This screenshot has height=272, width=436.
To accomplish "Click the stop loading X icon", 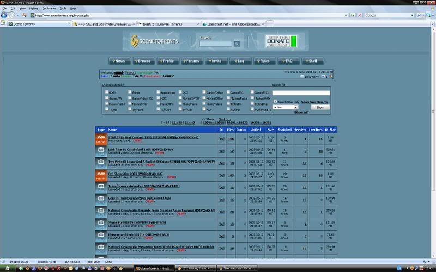I will (360, 15).
